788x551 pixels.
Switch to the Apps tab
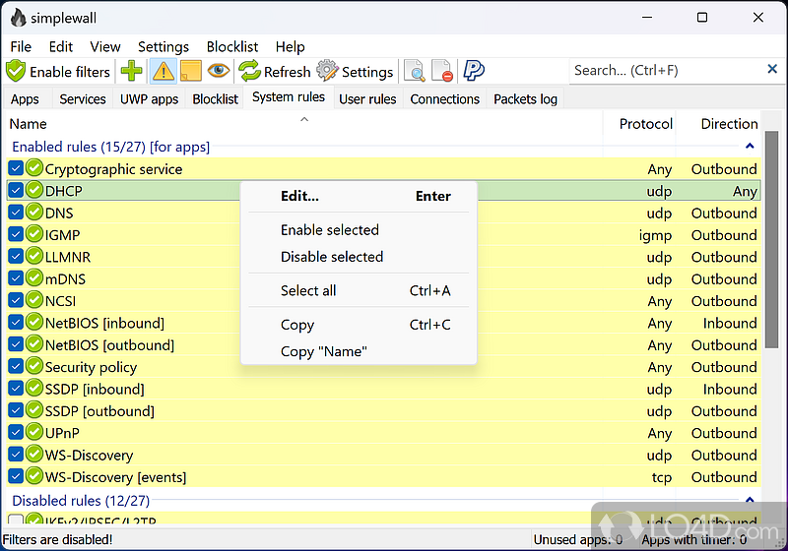pyautogui.click(x=25, y=99)
